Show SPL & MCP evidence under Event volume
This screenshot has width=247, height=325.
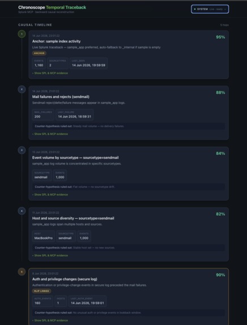pos(50,195)
